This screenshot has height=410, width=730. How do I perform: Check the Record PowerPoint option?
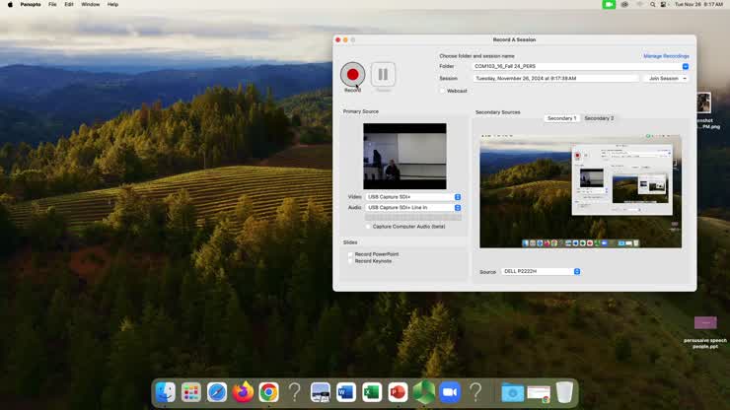click(x=350, y=254)
